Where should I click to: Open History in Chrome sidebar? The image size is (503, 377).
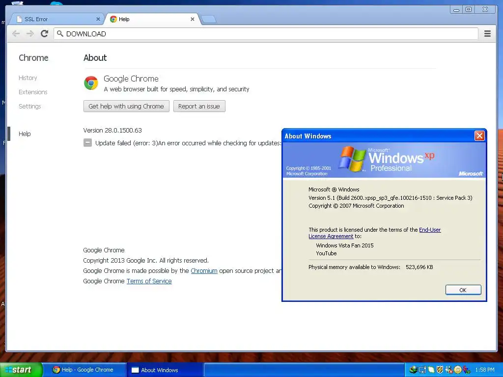pyautogui.click(x=28, y=78)
